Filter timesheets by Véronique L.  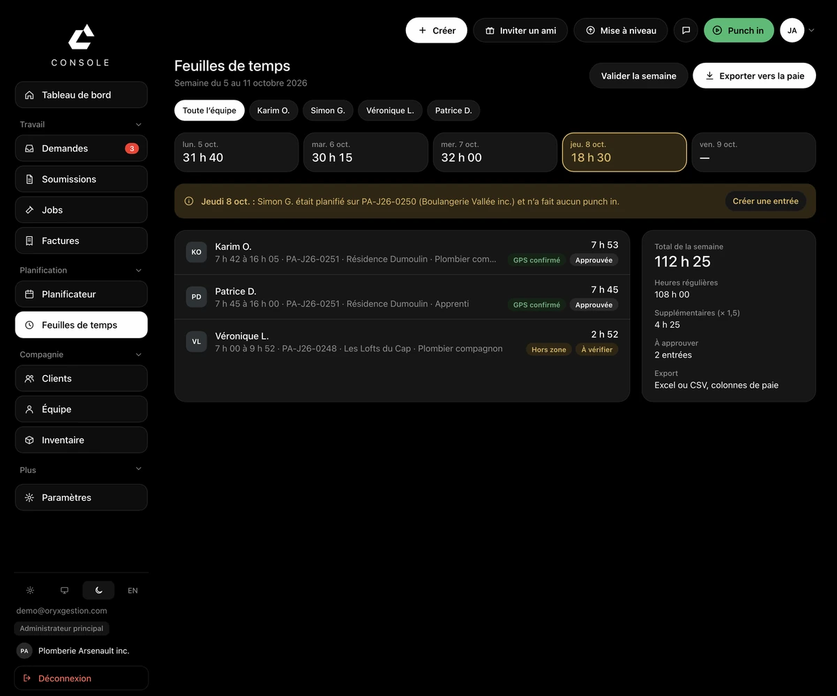[x=390, y=110]
